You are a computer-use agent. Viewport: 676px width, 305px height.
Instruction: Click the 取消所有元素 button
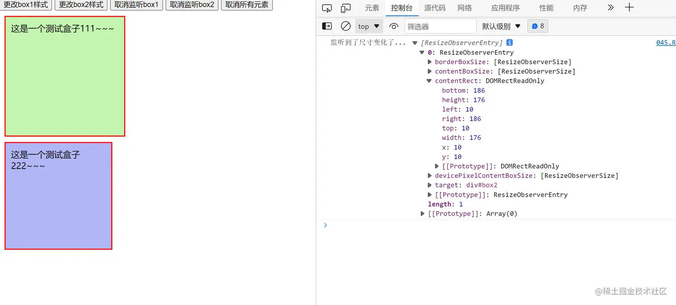(247, 4)
